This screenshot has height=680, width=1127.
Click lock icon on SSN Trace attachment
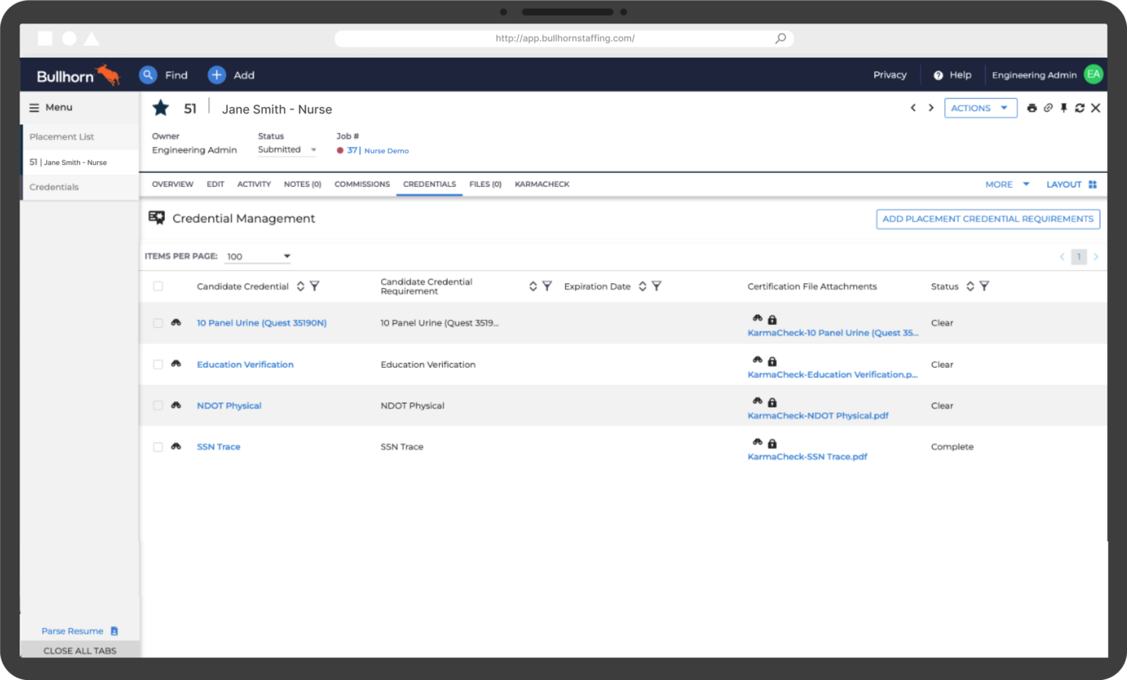click(x=772, y=444)
